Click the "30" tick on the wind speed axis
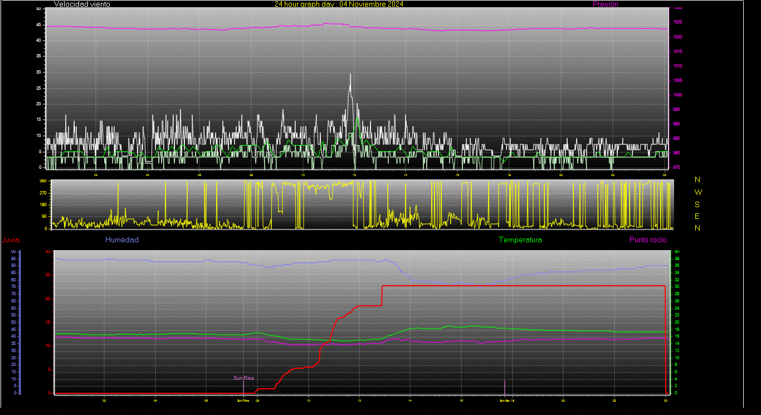Viewport: 761px width, 415px height. 38,72
